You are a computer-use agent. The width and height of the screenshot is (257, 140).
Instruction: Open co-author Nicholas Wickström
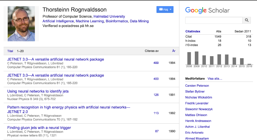pos(199,97)
